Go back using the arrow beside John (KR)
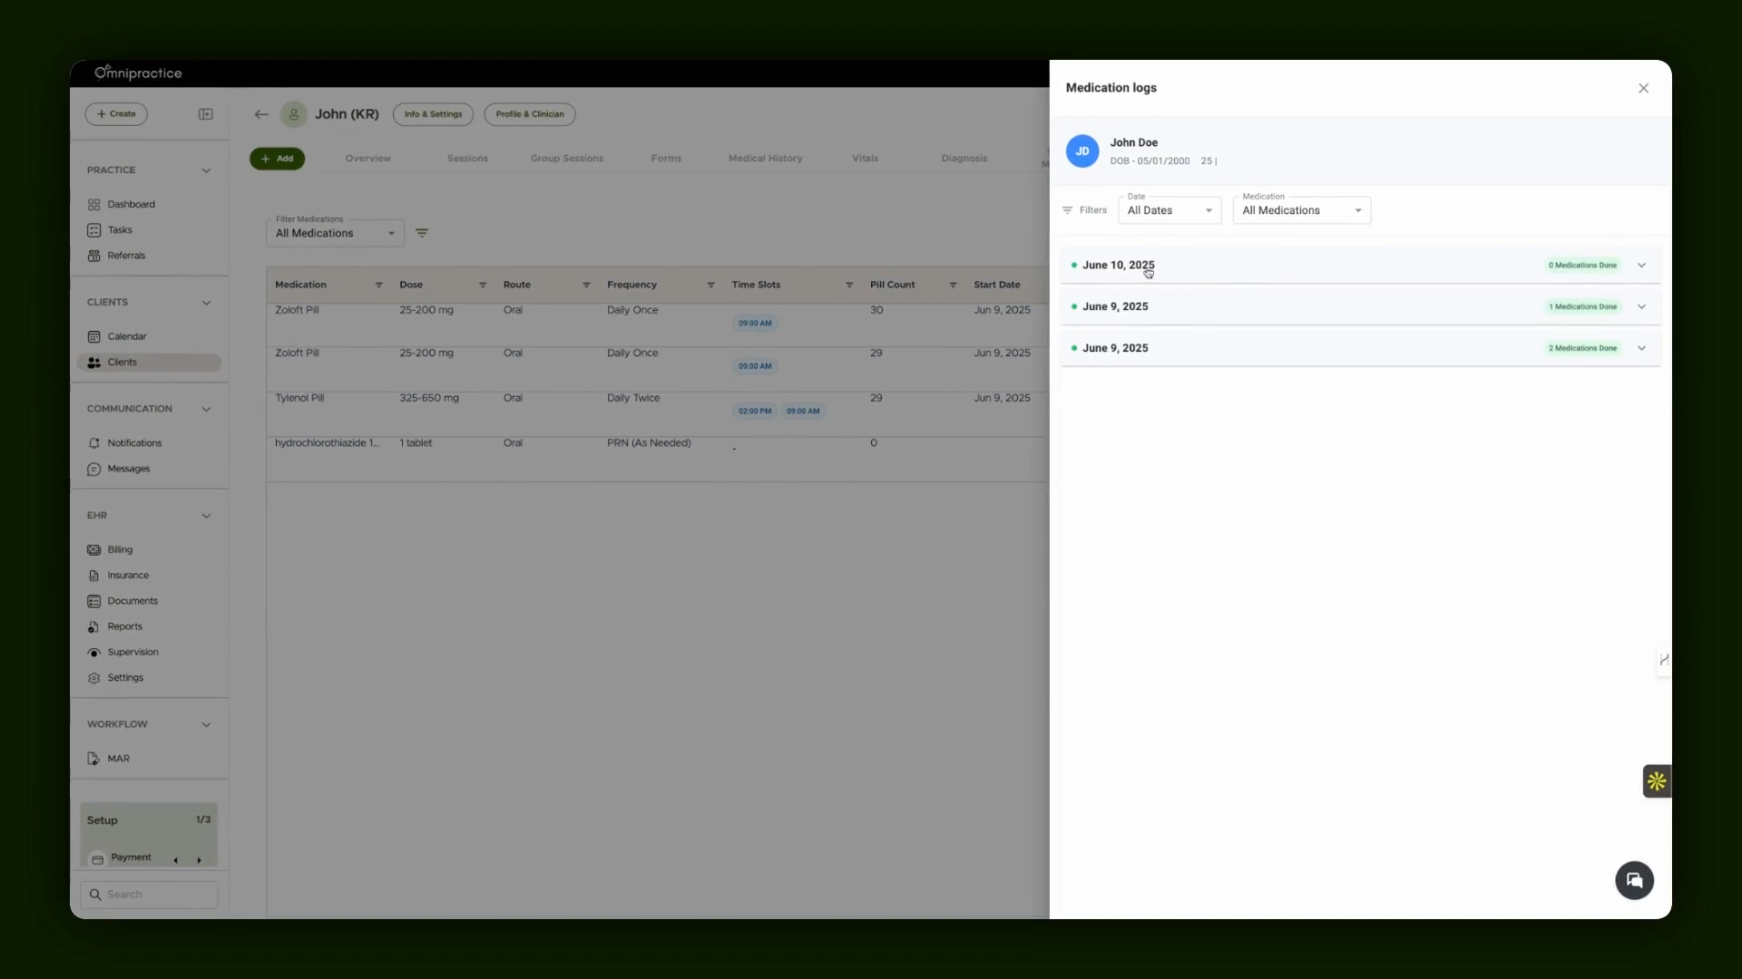The height and width of the screenshot is (979, 1742). pyautogui.click(x=261, y=114)
